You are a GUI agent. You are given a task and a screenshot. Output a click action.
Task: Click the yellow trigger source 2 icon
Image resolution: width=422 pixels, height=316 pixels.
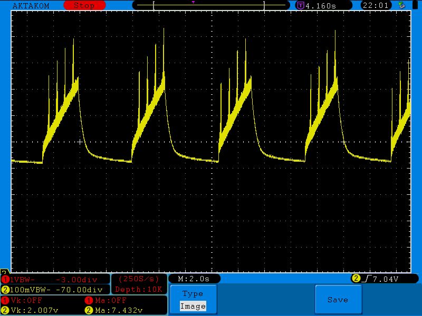(356, 279)
